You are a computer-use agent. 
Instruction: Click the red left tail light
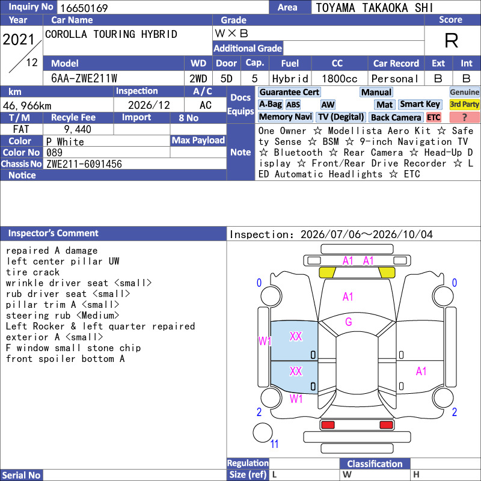point(328,425)
